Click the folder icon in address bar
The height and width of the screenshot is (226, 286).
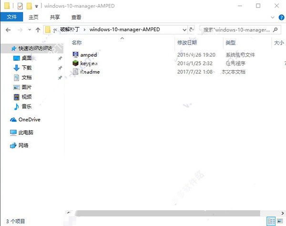(48, 30)
